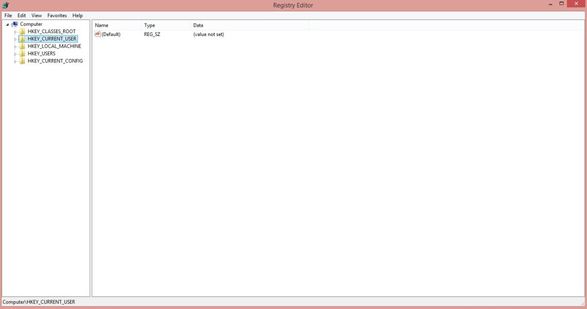Screen dimensions: 587x309
Task: Collapse the Computer tree node
Action: 7,24
